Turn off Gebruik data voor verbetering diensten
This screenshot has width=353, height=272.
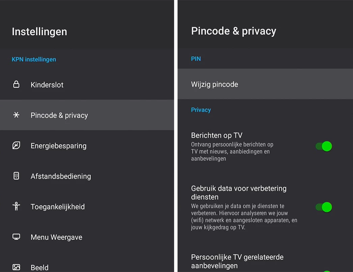point(324,207)
